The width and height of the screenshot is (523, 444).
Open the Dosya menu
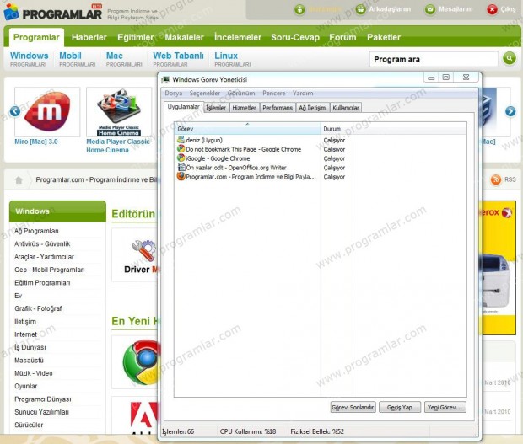tap(174, 94)
